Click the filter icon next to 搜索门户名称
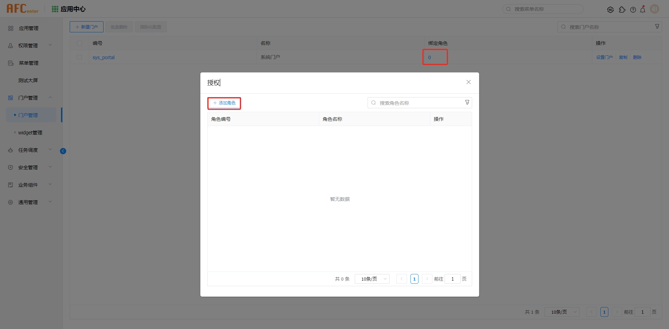 (x=657, y=26)
